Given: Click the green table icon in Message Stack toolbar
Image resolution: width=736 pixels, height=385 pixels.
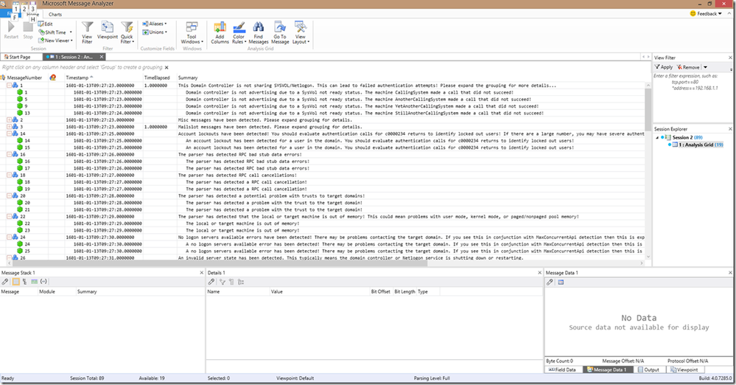Looking at the screenshot, I should pos(35,282).
